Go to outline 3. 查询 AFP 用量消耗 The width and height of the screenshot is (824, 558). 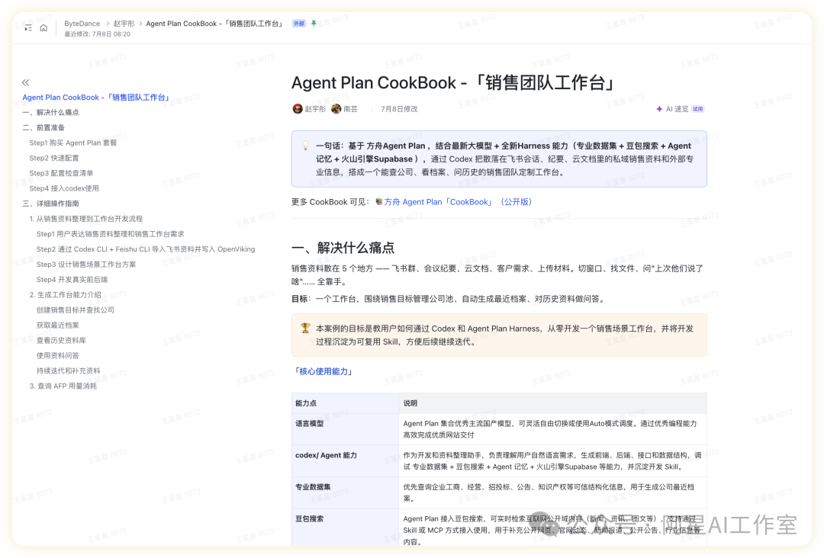point(63,386)
